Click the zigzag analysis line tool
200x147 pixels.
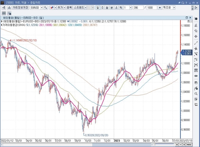coord(196,54)
